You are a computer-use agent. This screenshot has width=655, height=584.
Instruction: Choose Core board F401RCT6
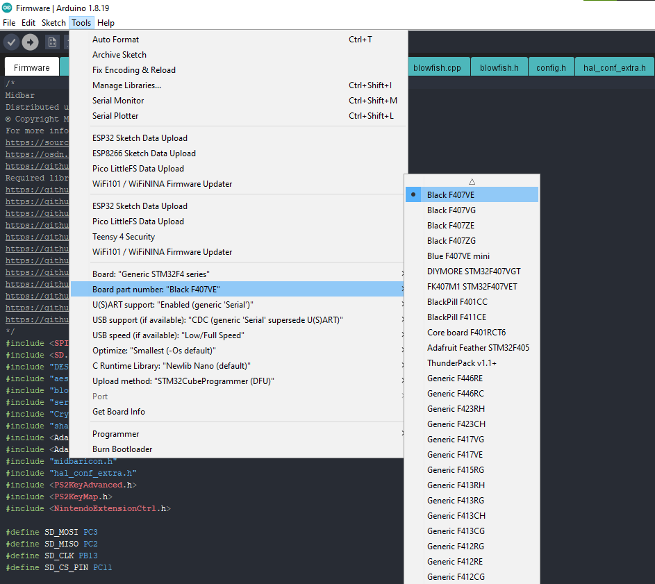(472, 333)
